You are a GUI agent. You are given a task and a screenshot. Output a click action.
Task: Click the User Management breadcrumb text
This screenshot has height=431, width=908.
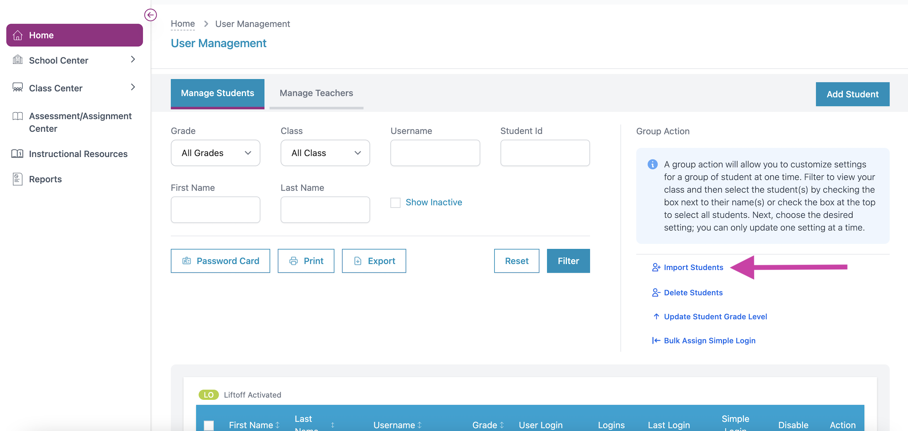click(x=252, y=24)
